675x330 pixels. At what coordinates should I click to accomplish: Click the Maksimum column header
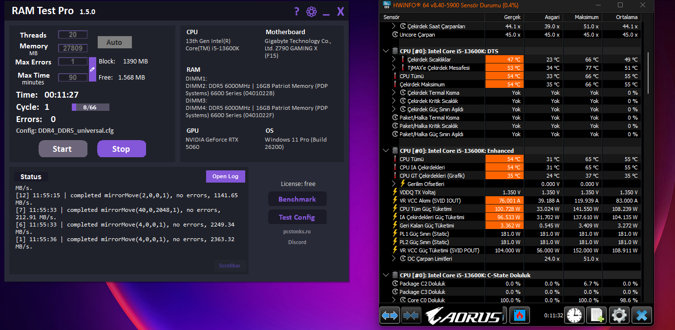pyautogui.click(x=582, y=17)
